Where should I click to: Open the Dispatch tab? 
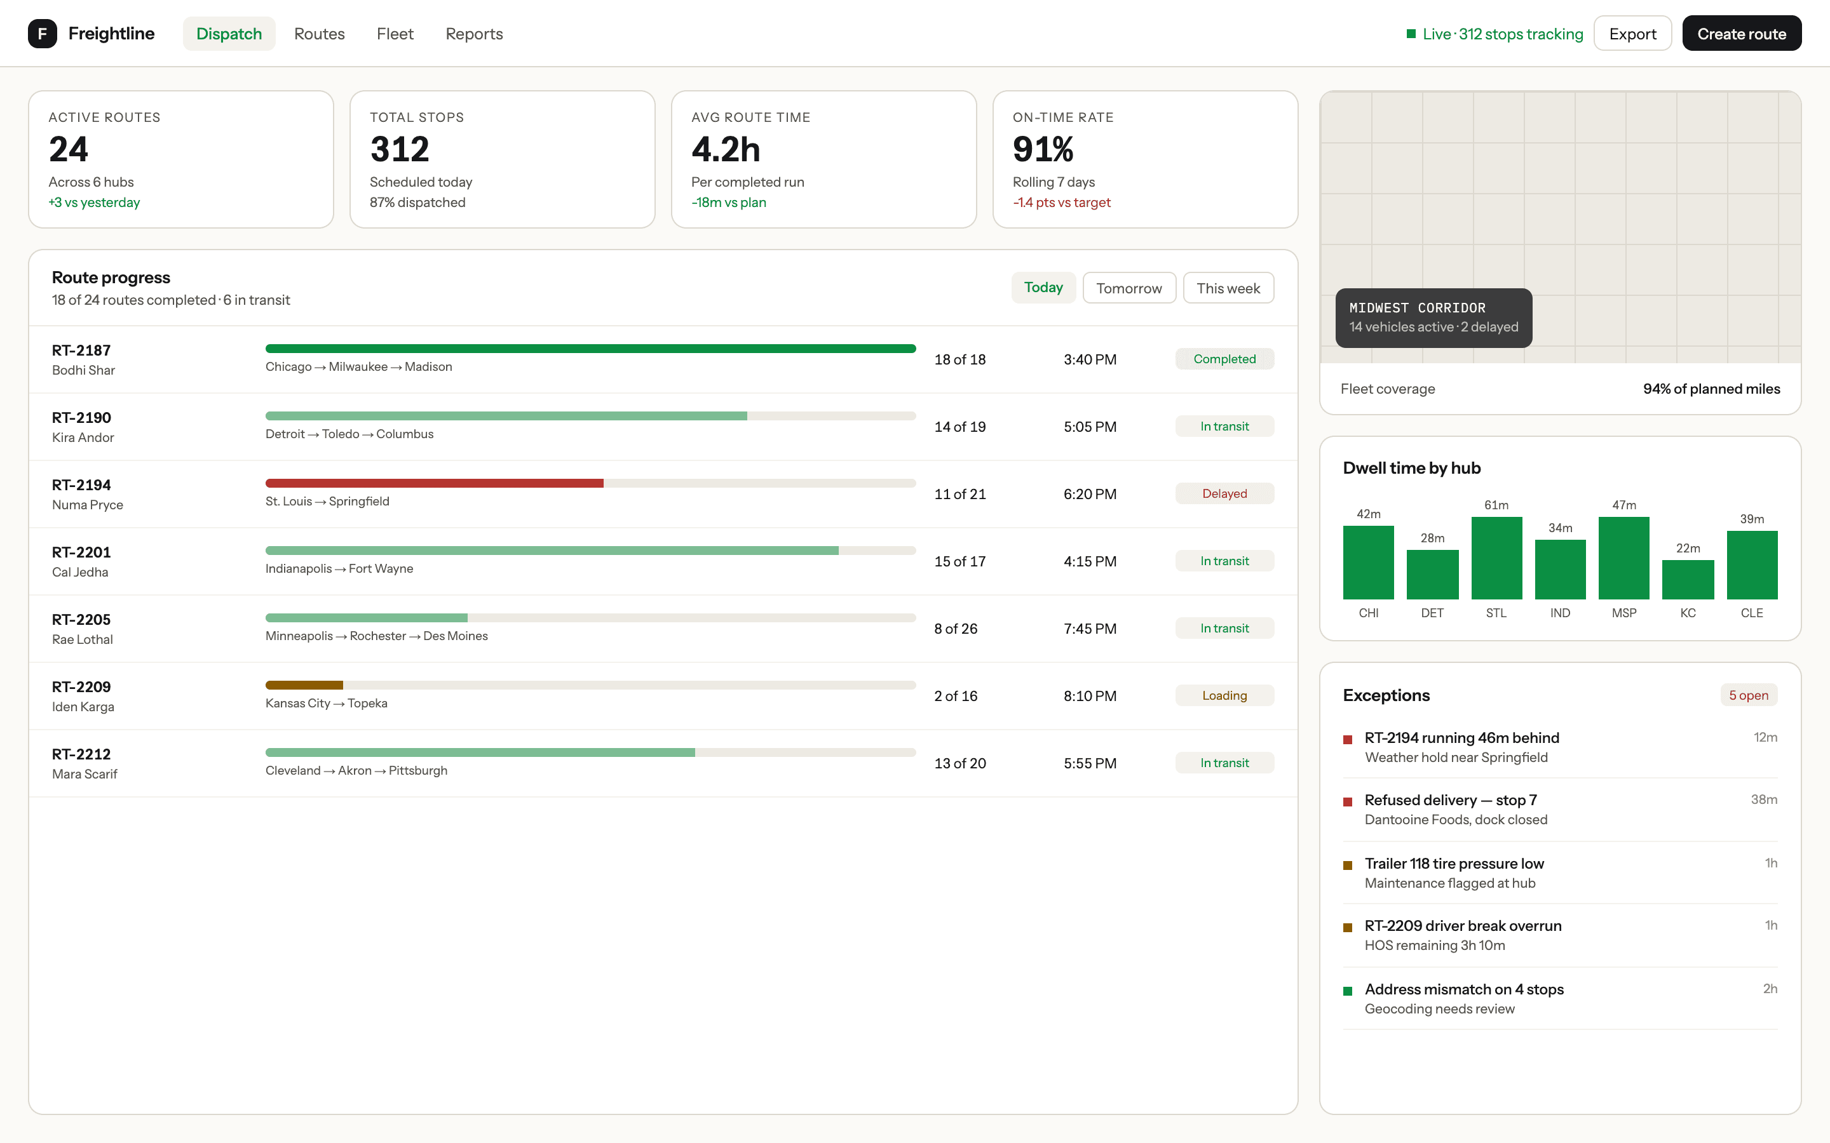(x=229, y=33)
